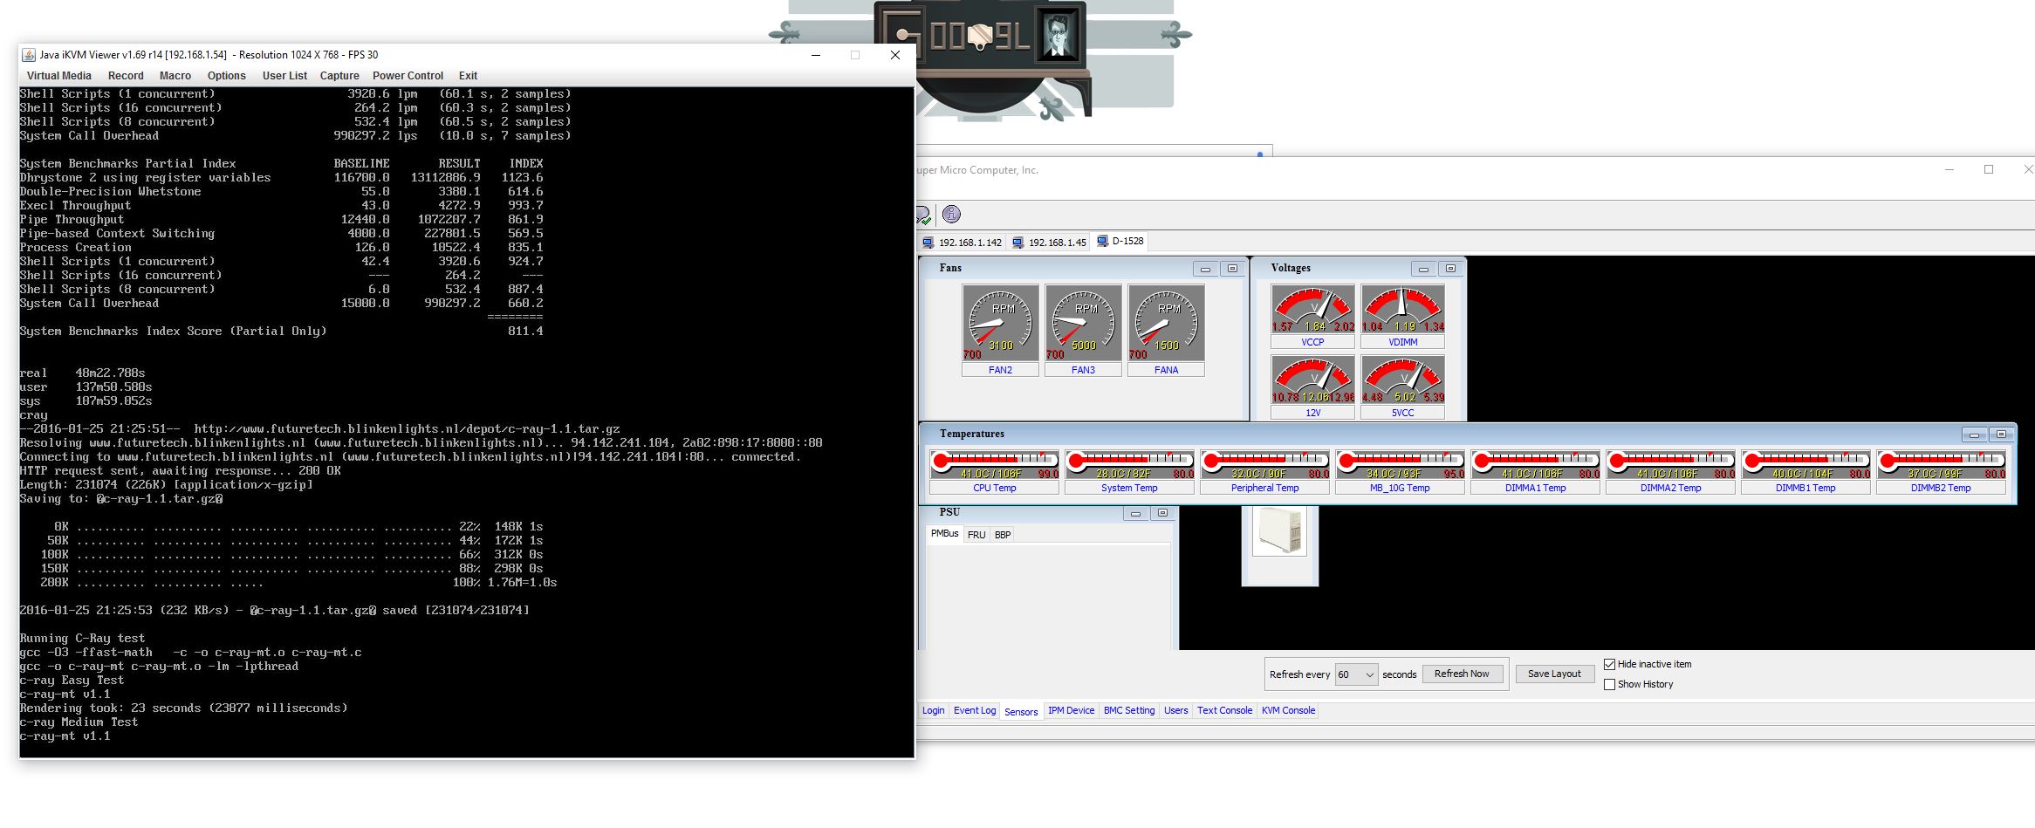The height and width of the screenshot is (828, 2035).
Task: Click the Refresh Now button
Action: coord(1462,674)
